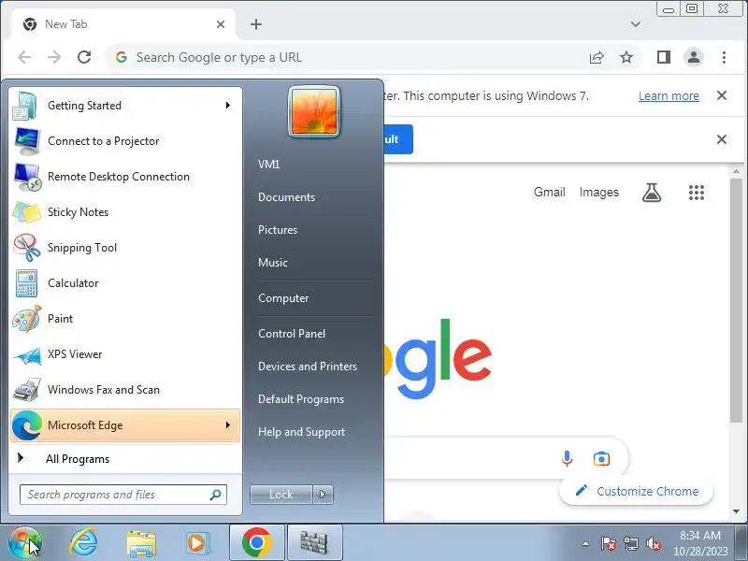748x561 pixels.
Task: Launch Sticky Notes
Action: [x=125, y=212]
